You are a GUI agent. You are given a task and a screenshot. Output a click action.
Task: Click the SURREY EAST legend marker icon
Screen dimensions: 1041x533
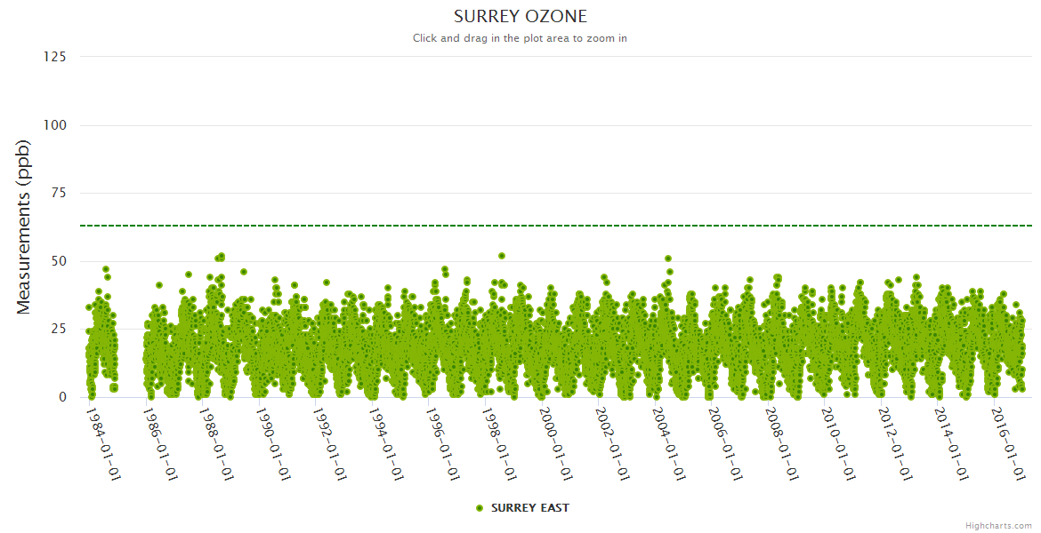coord(480,508)
